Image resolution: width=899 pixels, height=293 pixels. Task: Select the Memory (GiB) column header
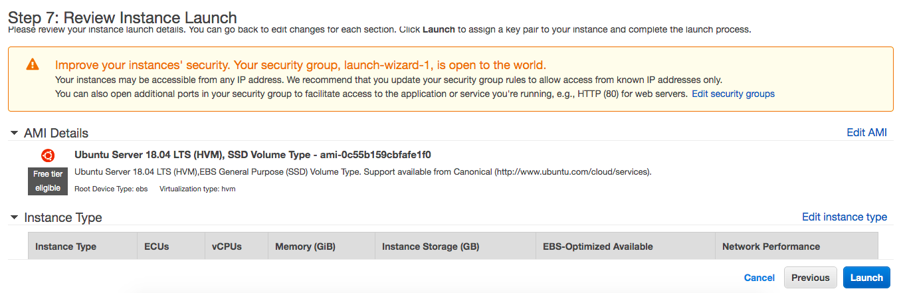[305, 246]
